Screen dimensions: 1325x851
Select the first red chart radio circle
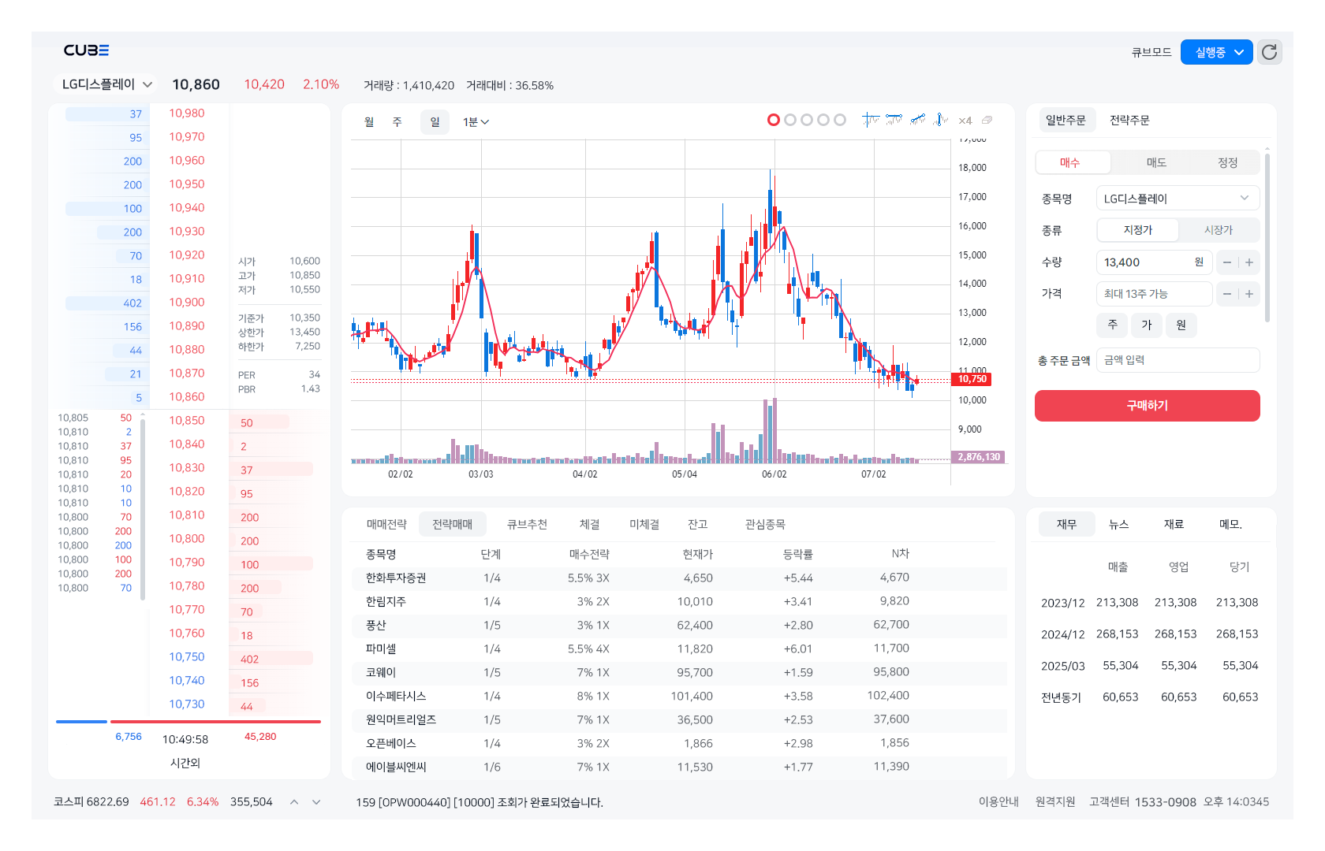click(774, 120)
